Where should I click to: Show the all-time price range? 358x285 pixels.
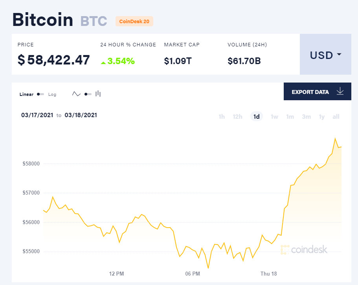pyautogui.click(x=336, y=116)
